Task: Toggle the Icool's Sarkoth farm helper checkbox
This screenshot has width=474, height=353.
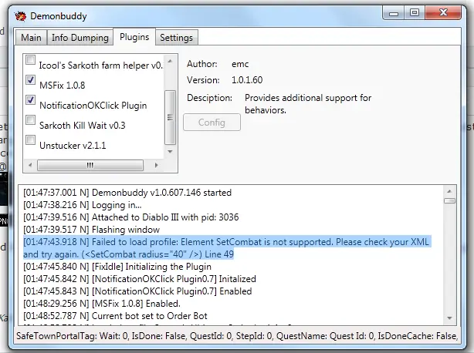Action: point(31,60)
